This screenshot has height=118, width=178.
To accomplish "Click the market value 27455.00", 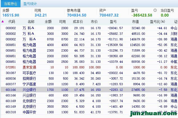I will tap(138, 90).
